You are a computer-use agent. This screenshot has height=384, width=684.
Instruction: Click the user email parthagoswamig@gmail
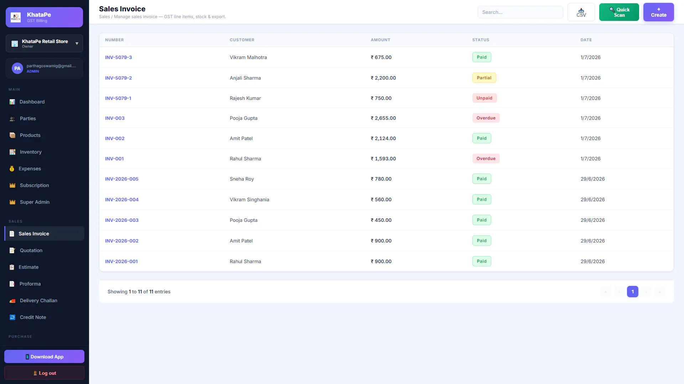click(x=51, y=66)
